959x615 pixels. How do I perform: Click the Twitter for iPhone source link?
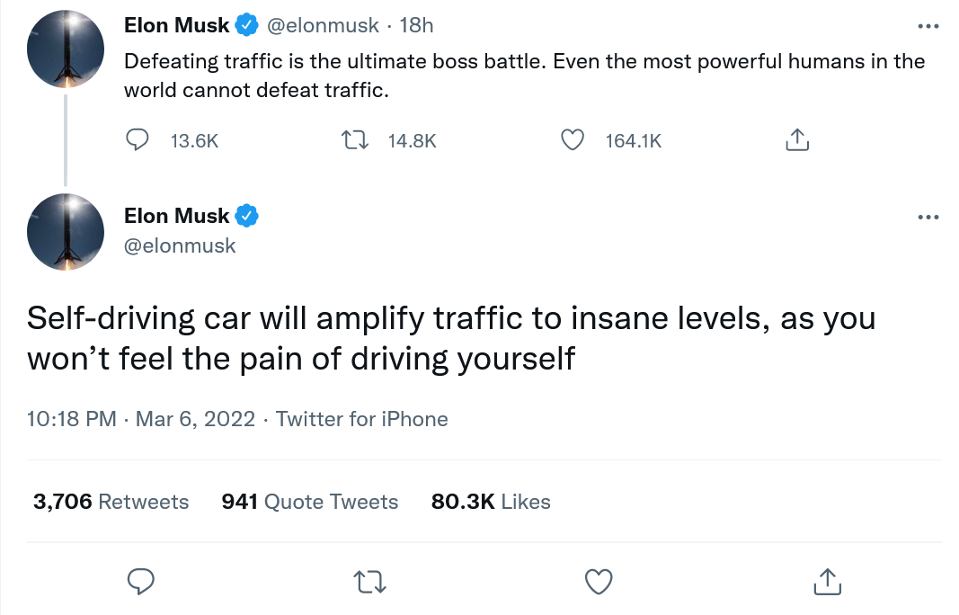tap(361, 419)
